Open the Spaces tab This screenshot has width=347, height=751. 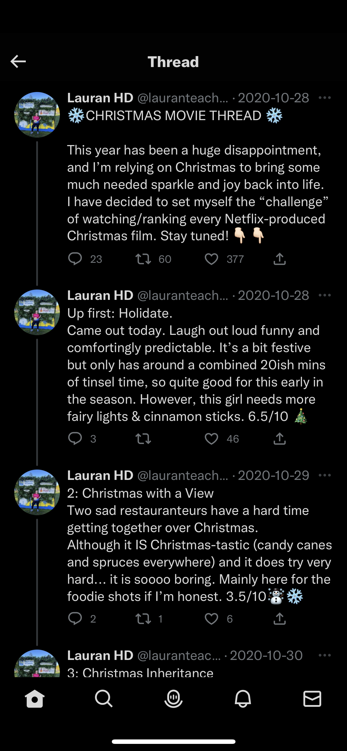(173, 699)
